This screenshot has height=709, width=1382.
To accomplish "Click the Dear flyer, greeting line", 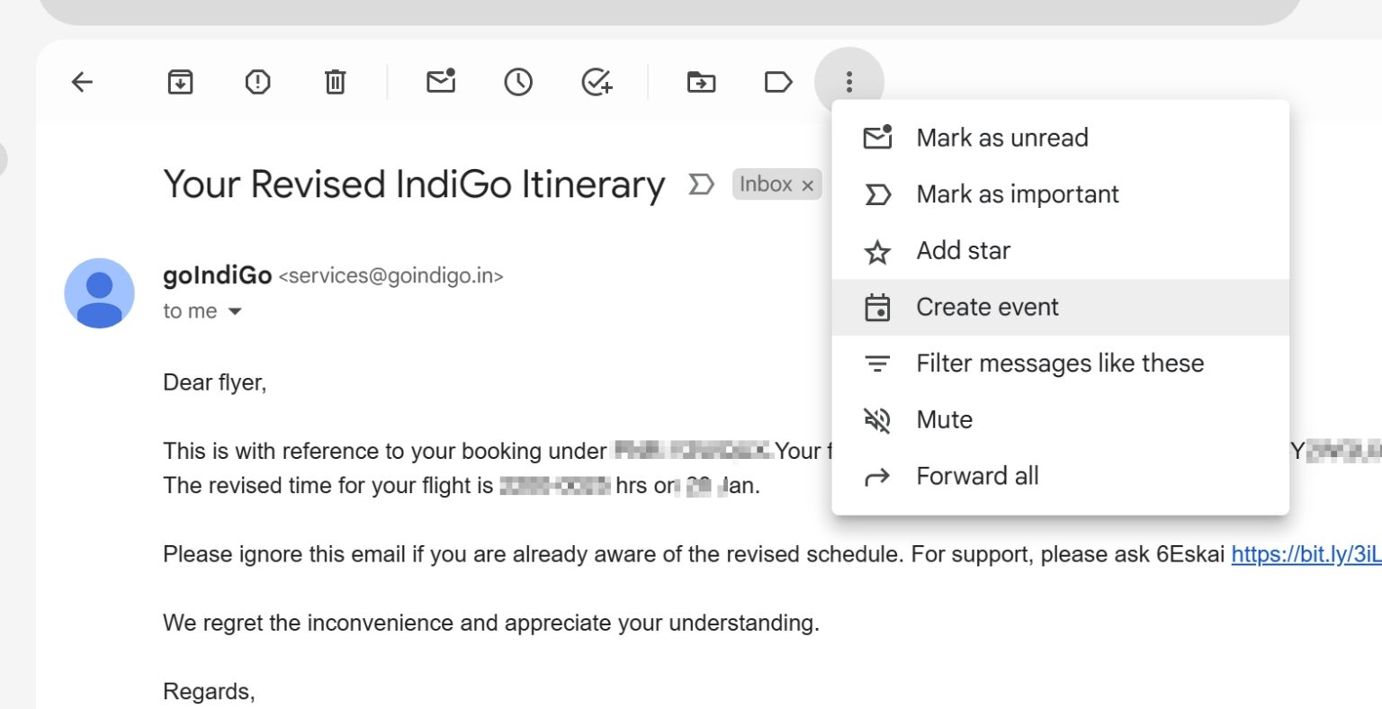I will pyautogui.click(x=215, y=382).
